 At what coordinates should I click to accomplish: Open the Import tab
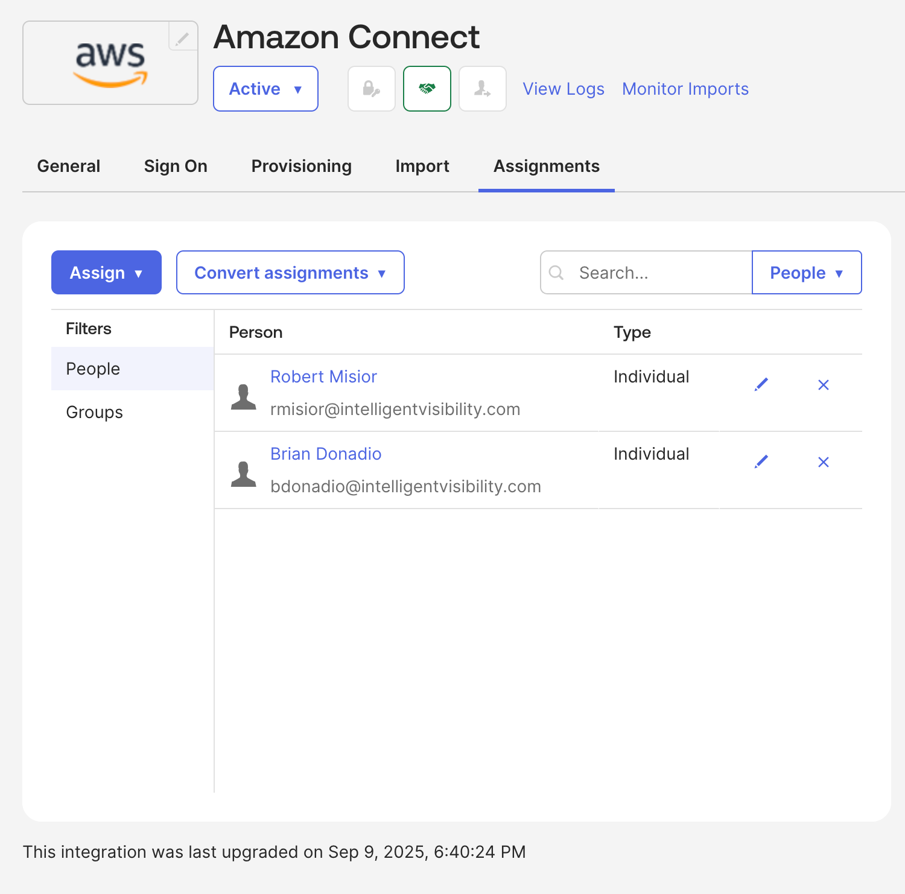tap(422, 166)
